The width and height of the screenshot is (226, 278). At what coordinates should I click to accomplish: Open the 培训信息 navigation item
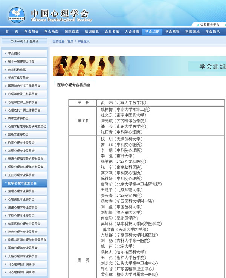click(92, 32)
